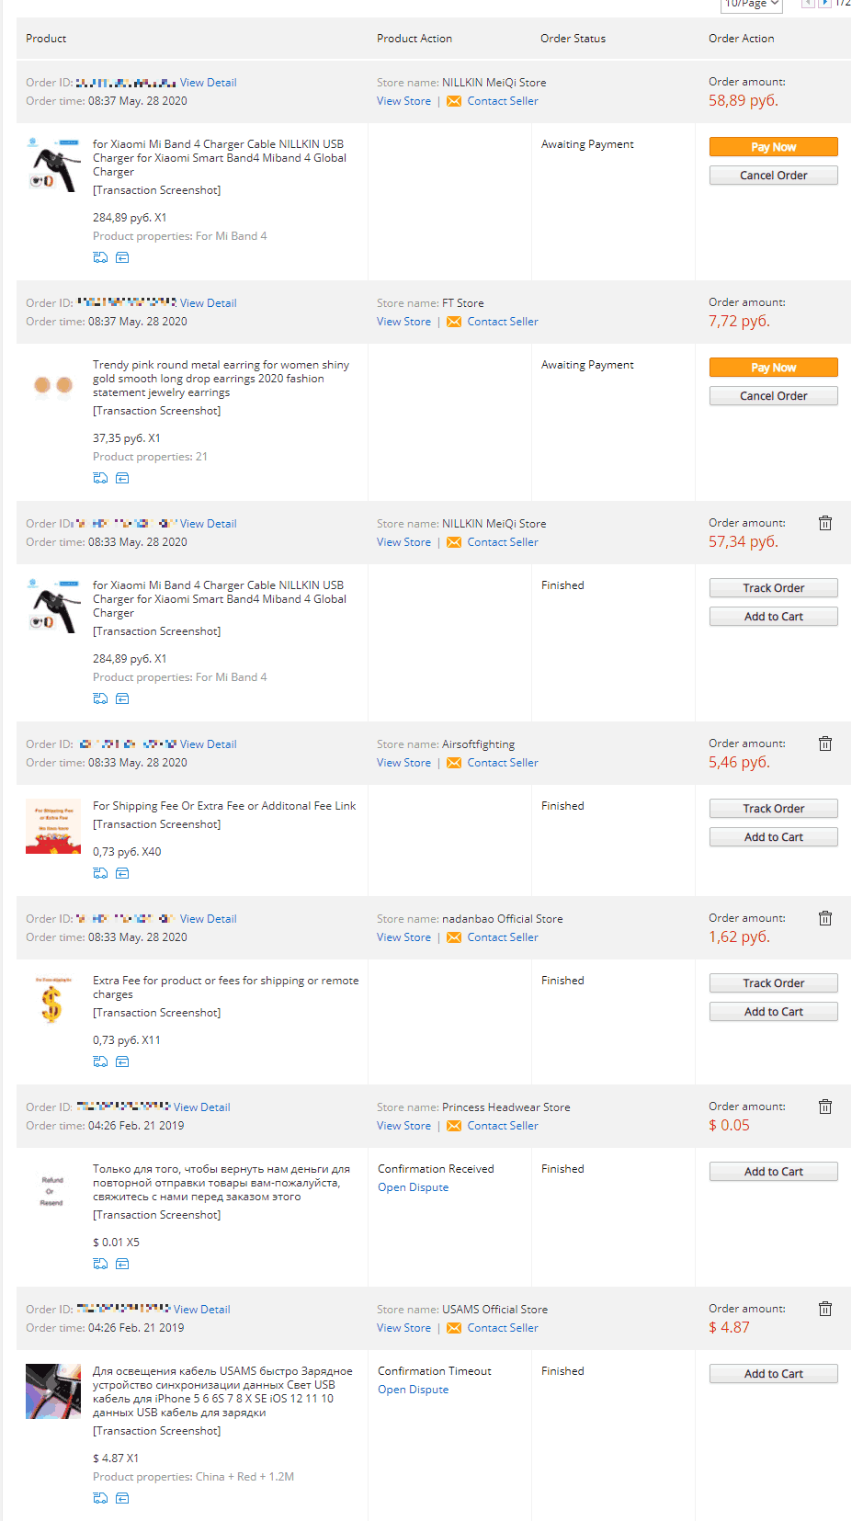Remove the nadanbao Official Store order via trash icon
The width and height of the screenshot is (863, 1521).
click(825, 918)
